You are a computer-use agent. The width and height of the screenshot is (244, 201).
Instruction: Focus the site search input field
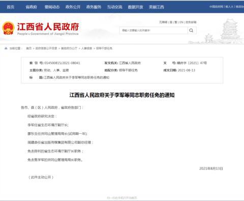pyautogui.click(x=154, y=30)
